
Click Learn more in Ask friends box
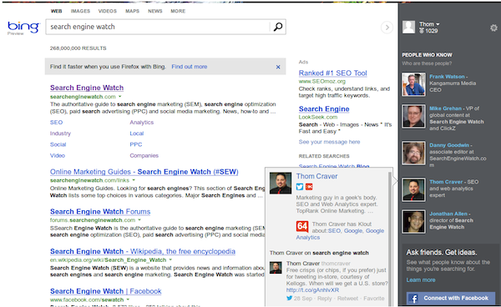(x=421, y=280)
